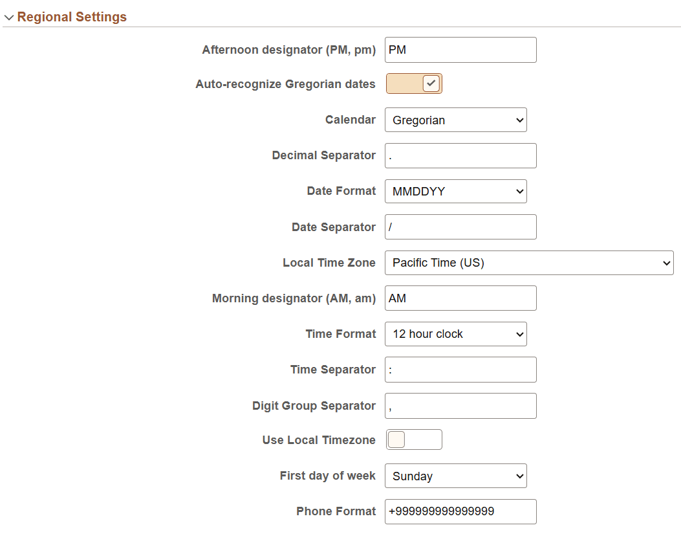Select the PM value in Afternoon designator
Image resolution: width=681 pixels, height=534 pixels.
point(460,50)
